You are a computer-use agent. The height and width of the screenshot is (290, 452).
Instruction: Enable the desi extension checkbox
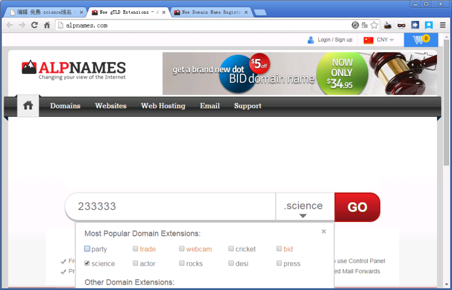click(x=231, y=264)
